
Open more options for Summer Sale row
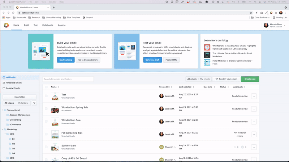pos(254,147)
